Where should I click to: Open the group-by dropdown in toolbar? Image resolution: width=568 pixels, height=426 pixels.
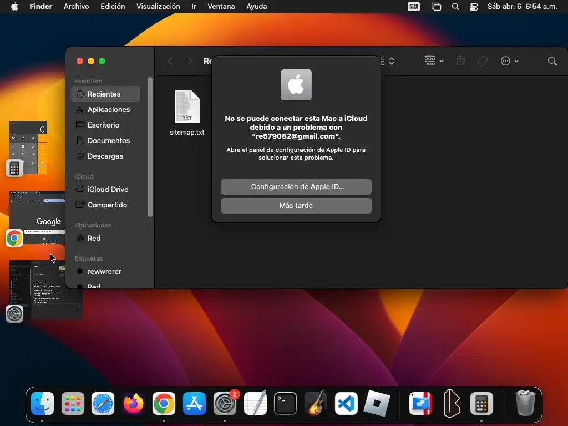coord(434,61)
